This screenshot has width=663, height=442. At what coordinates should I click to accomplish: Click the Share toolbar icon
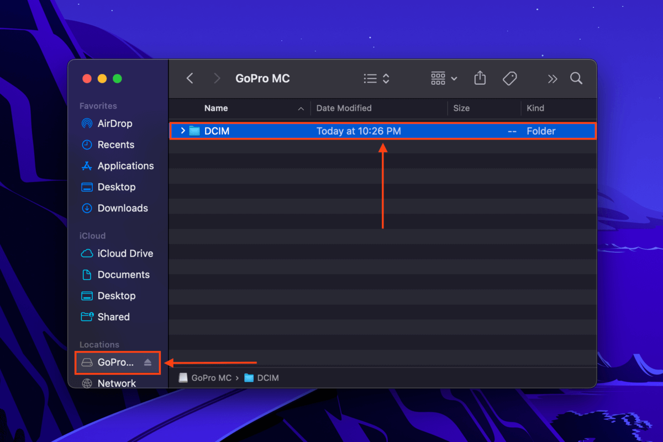[x=480, y=78]
